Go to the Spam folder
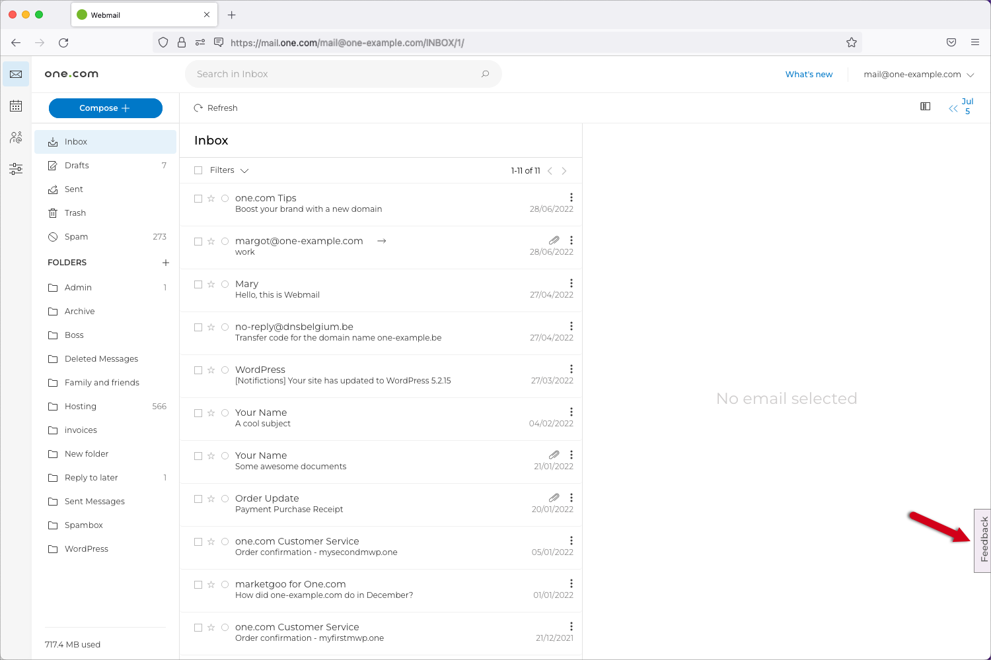 pyautogui.click(x=76, y=237)
